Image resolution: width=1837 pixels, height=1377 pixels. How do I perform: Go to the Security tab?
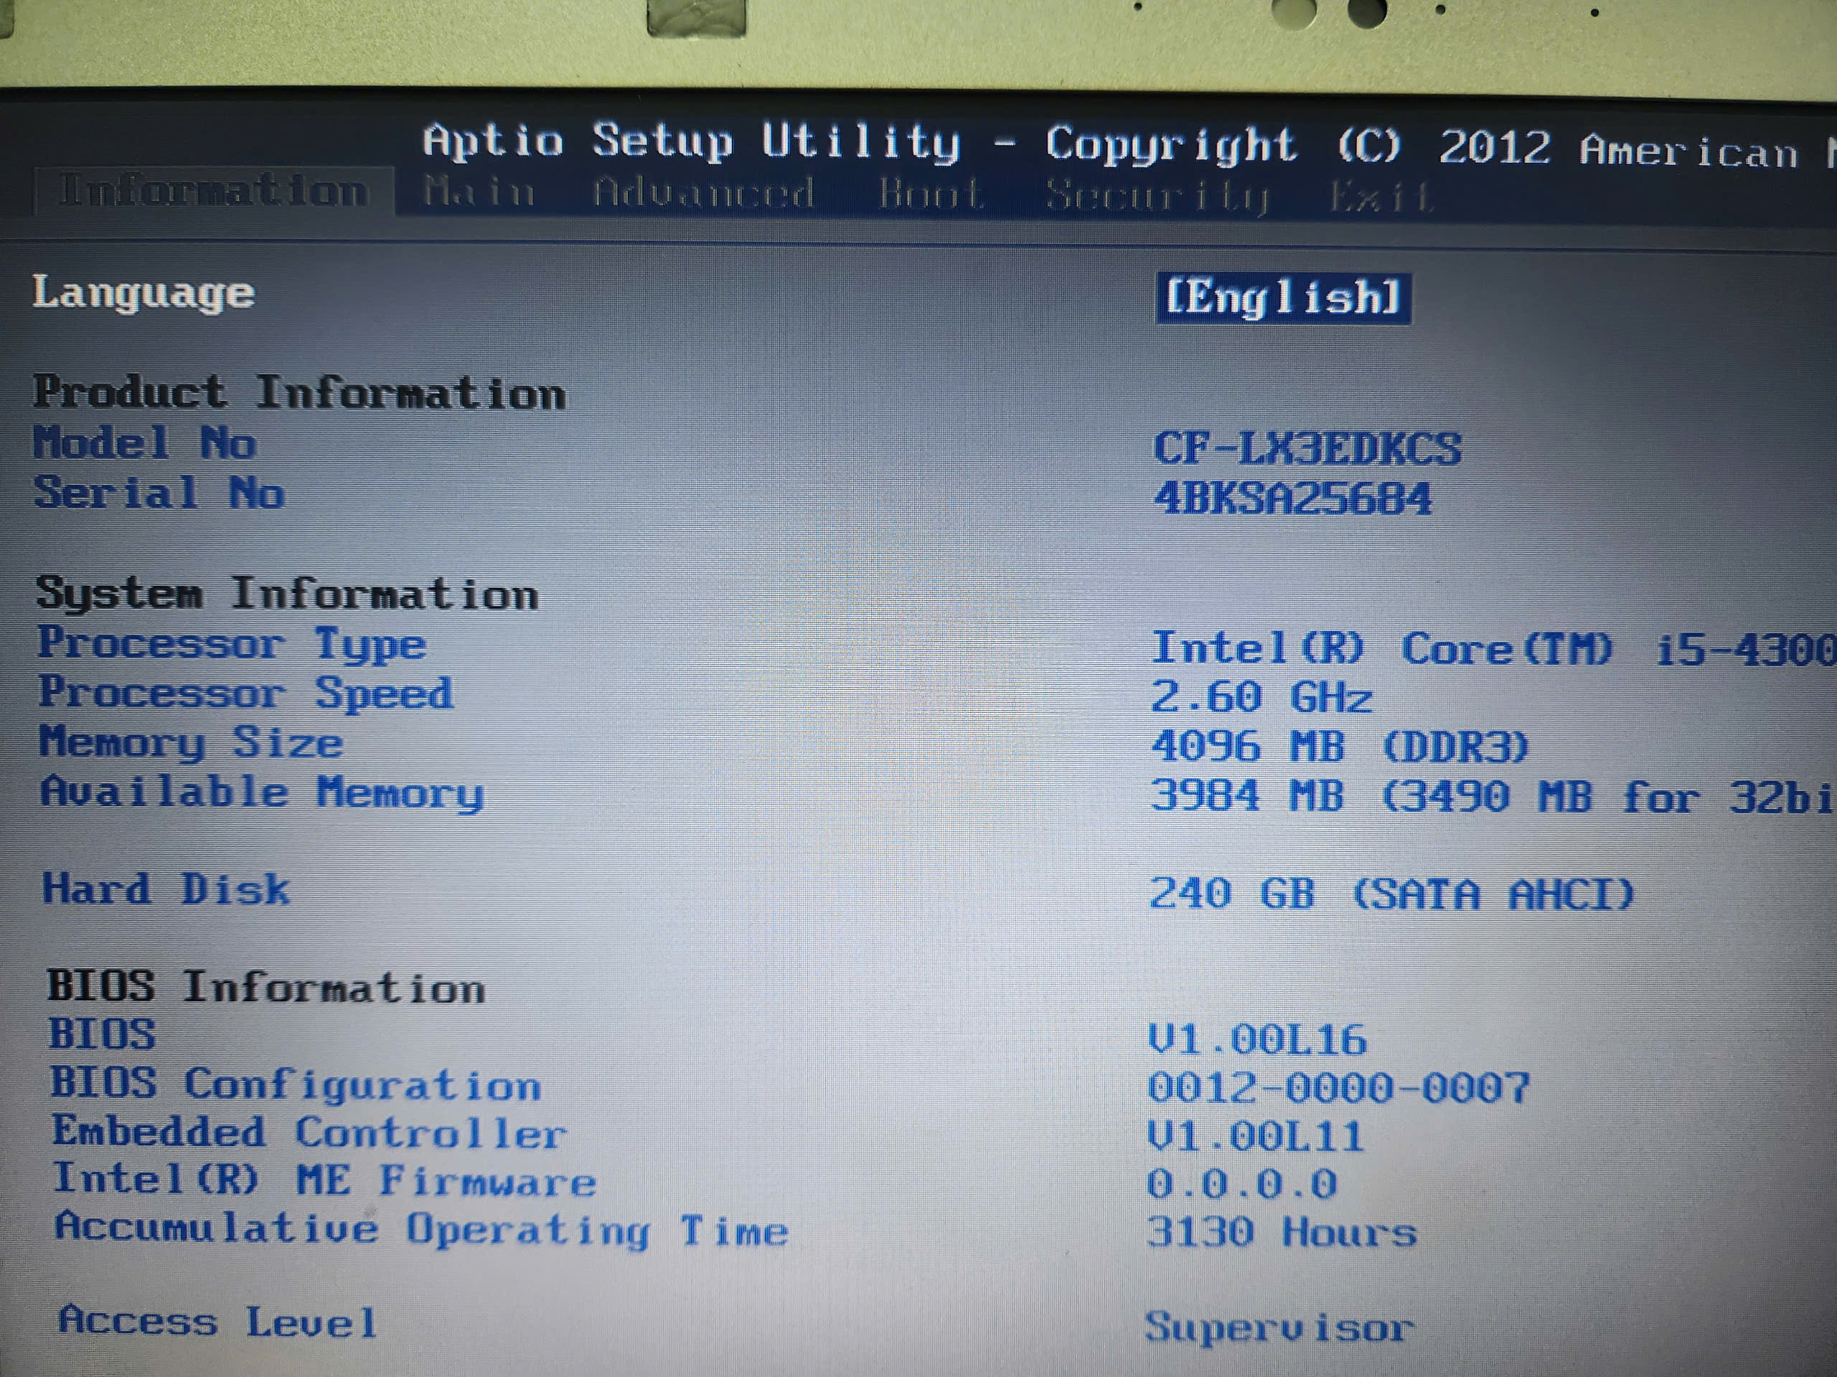pyautogui.click(x=1157, y=197)
